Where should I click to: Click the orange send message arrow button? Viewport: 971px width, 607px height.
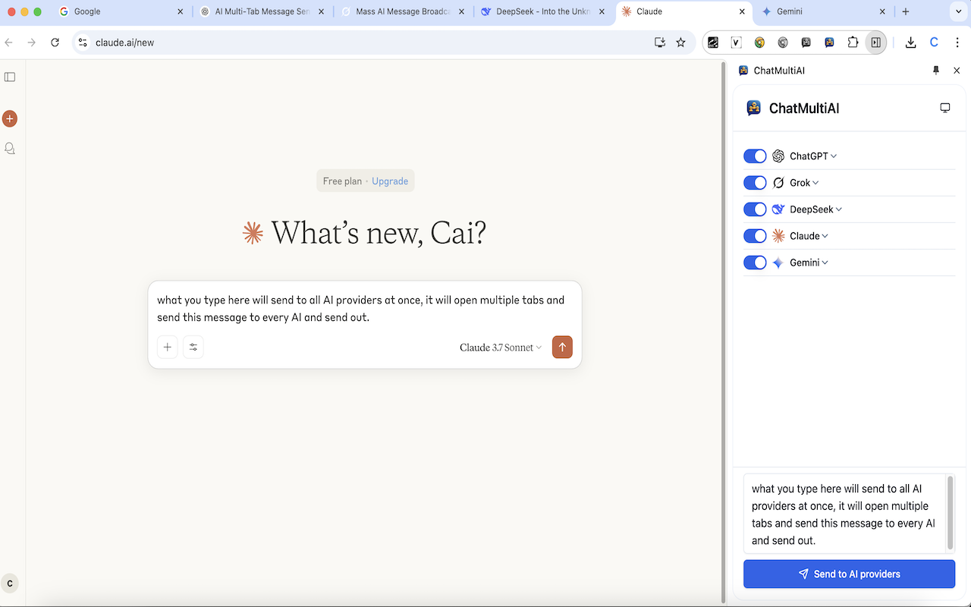562,347
